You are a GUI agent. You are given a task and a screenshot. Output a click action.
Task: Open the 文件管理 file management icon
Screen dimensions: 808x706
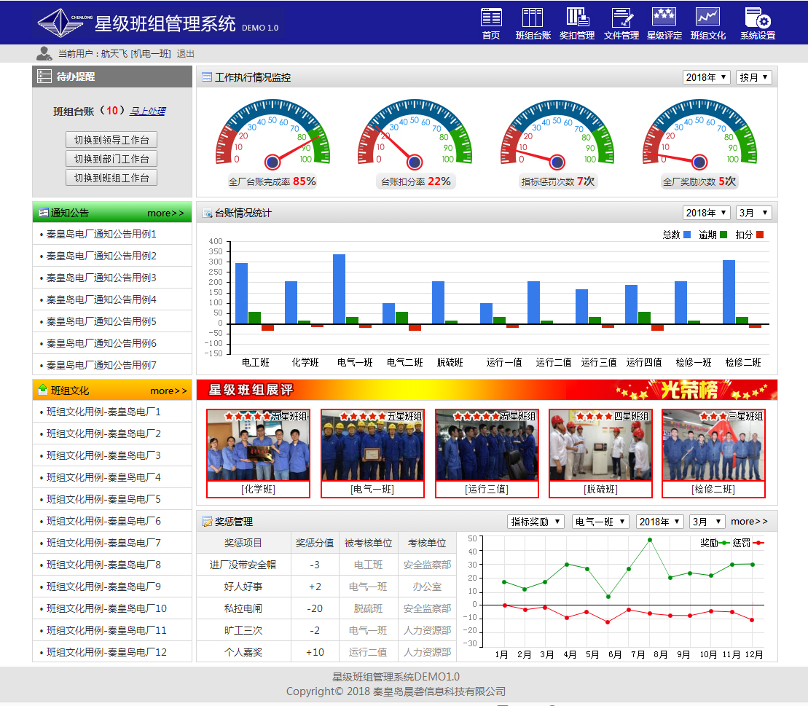tap(621, 17)
